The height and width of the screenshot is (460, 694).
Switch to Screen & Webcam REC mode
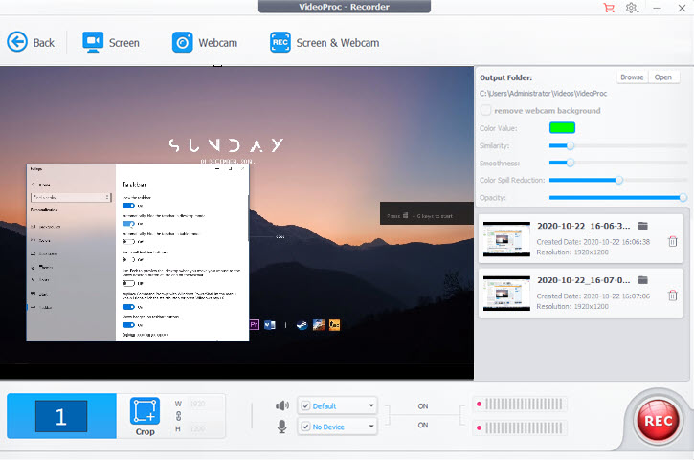click(x=280, y=42)
